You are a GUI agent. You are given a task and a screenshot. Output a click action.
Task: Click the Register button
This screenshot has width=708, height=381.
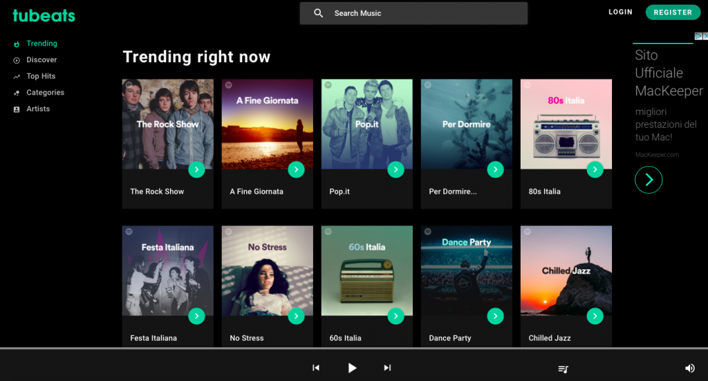[x=672, y=12]
